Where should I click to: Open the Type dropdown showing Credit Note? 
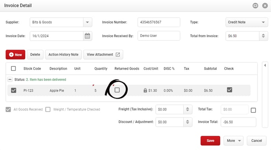(x=247, y=22)
